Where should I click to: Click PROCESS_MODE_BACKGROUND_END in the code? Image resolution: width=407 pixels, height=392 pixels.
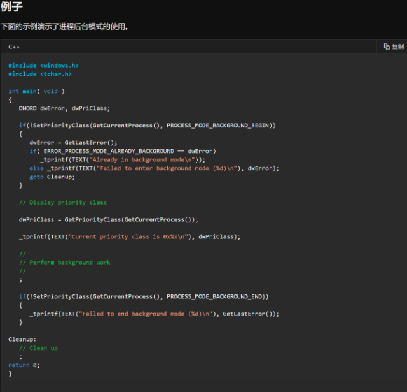pos(214,296)
